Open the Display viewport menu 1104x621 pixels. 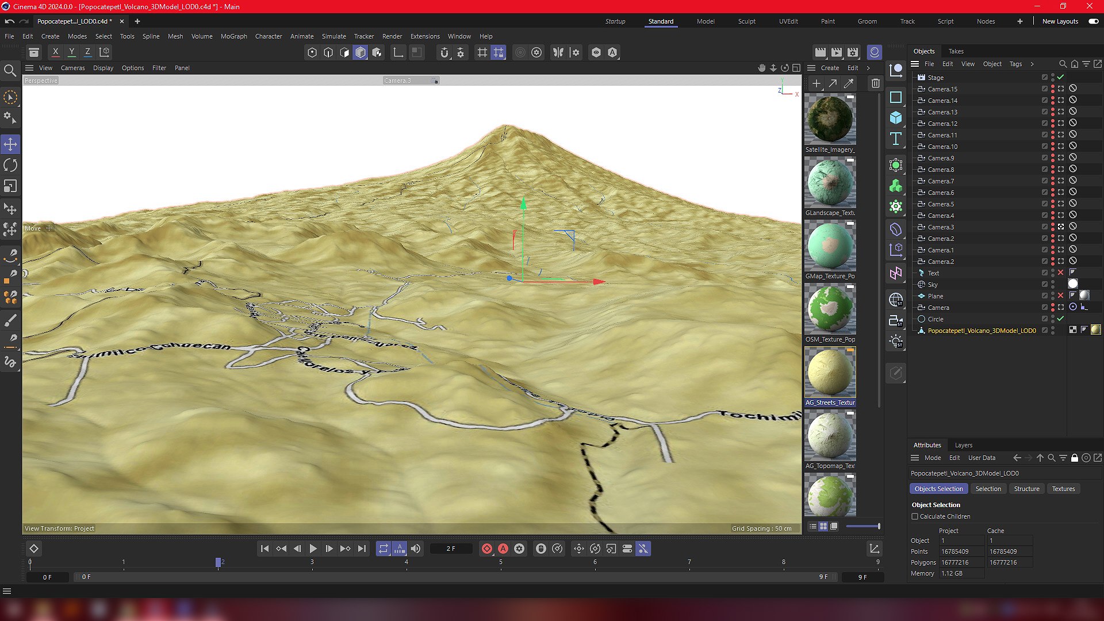point(103,68)
